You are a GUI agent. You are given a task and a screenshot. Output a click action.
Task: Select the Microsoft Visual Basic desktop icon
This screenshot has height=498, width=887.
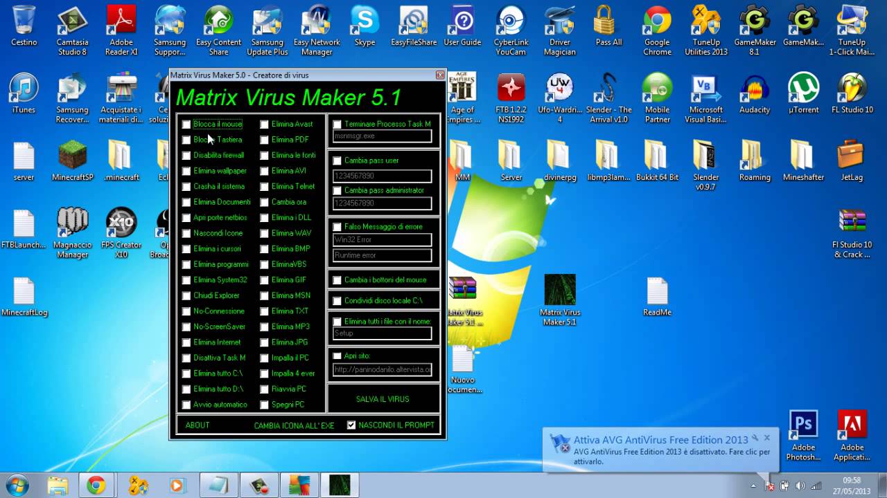706,99
